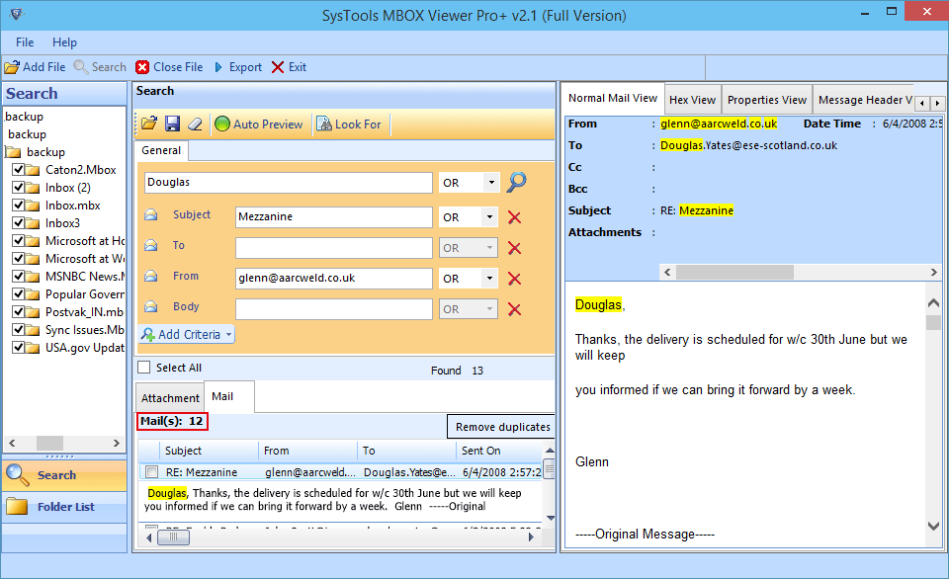Image resolution: width=949 pixels, height=579 pixels.
Task: Click the Look For binoculars icon
Action: (324, 124)
